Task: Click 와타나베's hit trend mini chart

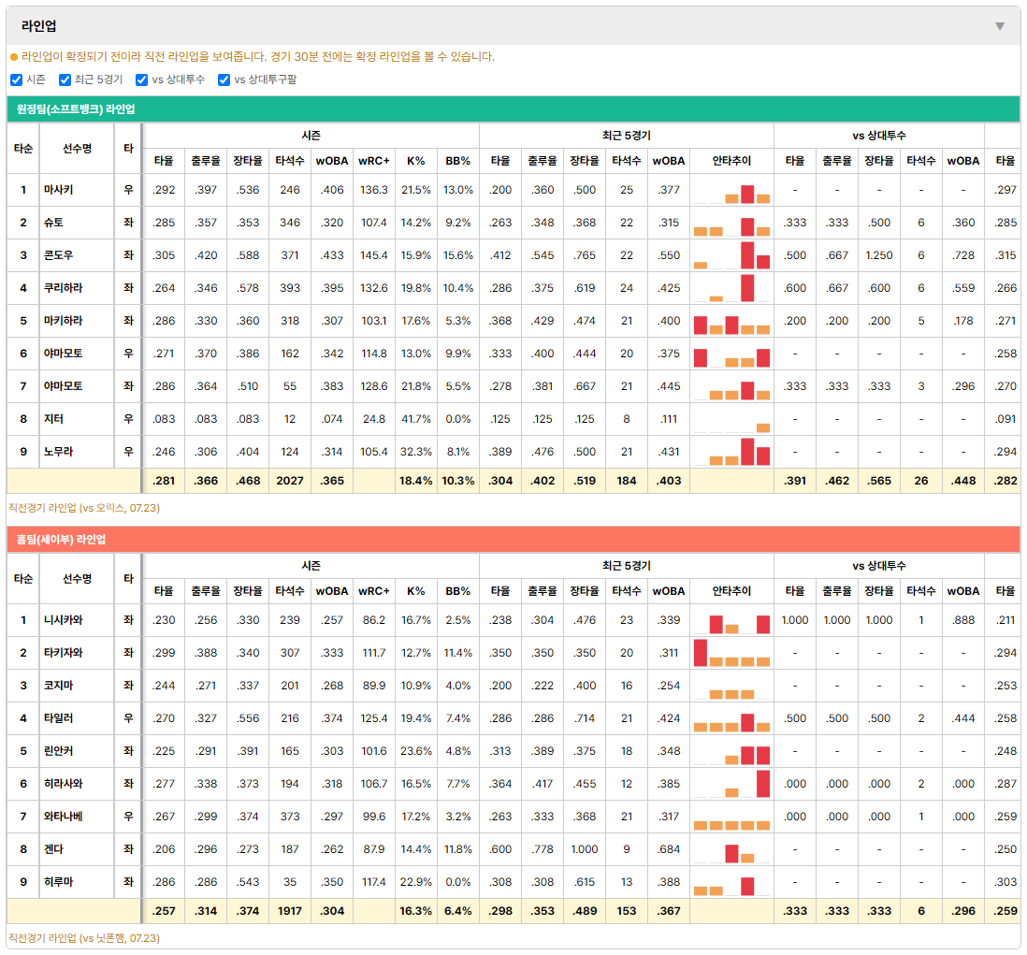Action: 731,817
